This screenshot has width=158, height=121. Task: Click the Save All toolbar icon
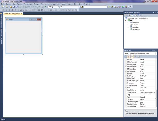click(x=17, y=7)
